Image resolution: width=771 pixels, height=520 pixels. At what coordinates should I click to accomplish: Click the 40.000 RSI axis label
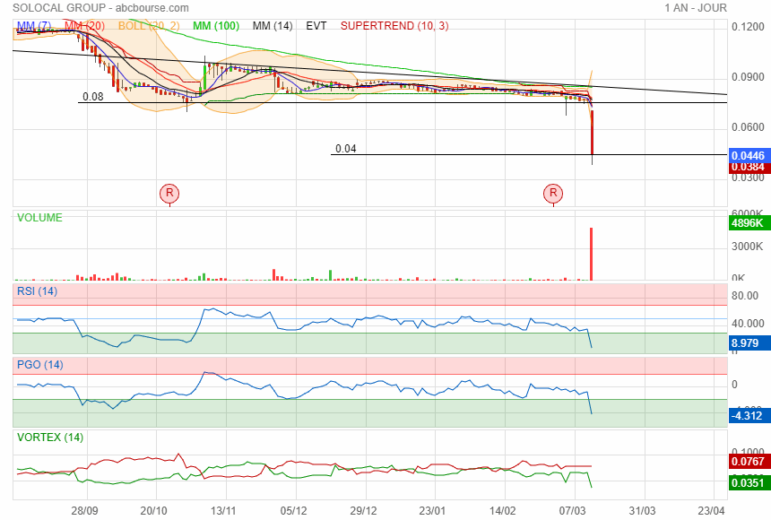click(x=748, y=324)
